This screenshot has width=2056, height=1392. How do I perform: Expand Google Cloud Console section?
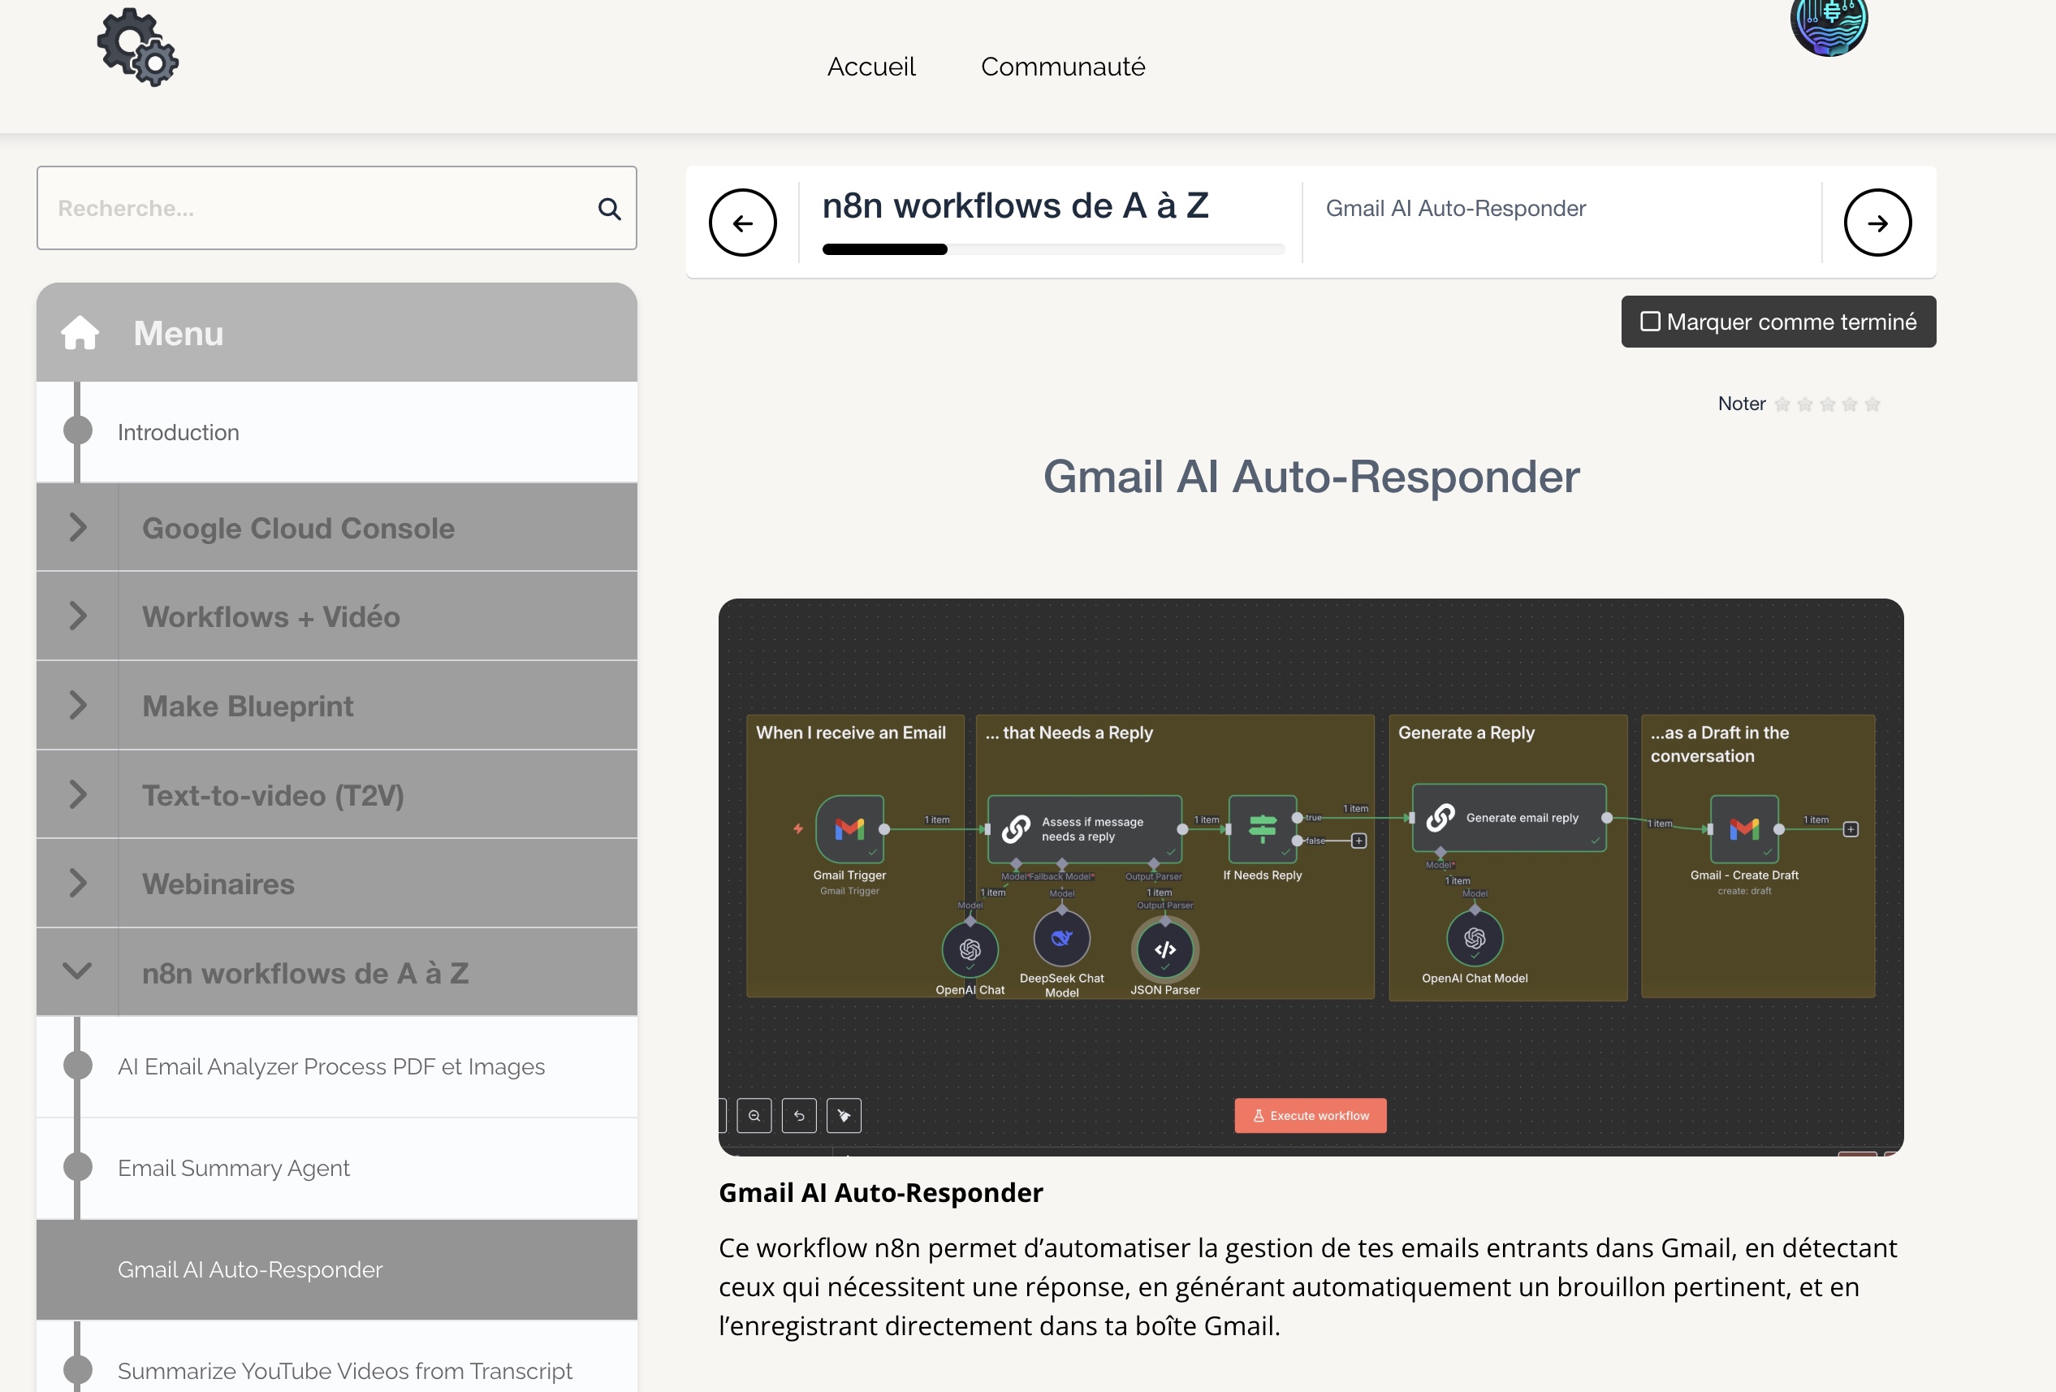78,527
